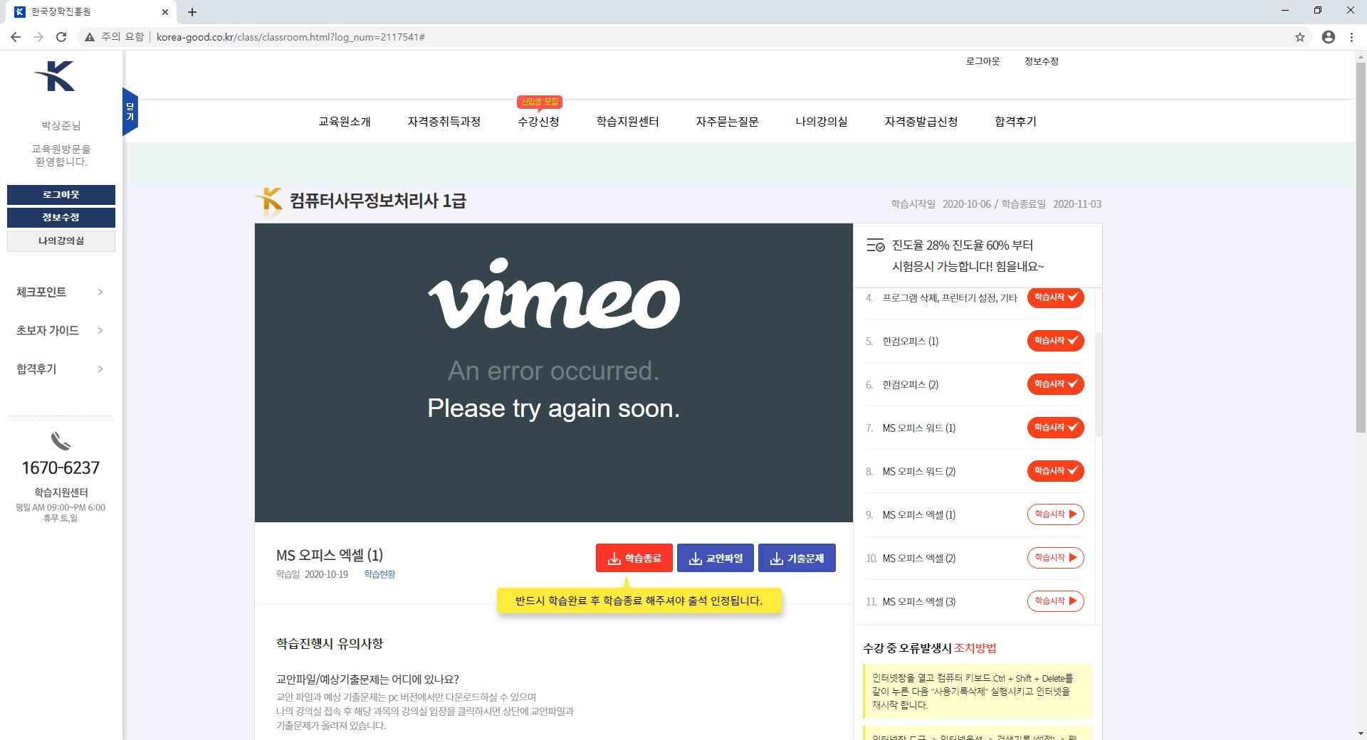
Task: Bookmark this page with the star icon
Action: tap(1300, 37)
